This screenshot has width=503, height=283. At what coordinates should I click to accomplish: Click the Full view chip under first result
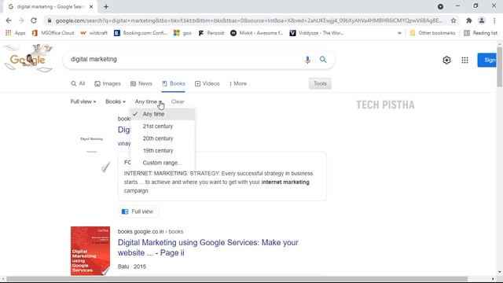[138, 211]
